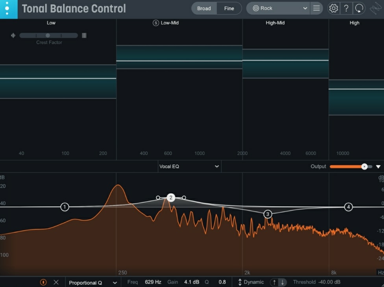The height and width of the screenshot is (287, 384).
Task: Expand the Proportional Q filter type dropdown
Action: (x=93, y=282)
